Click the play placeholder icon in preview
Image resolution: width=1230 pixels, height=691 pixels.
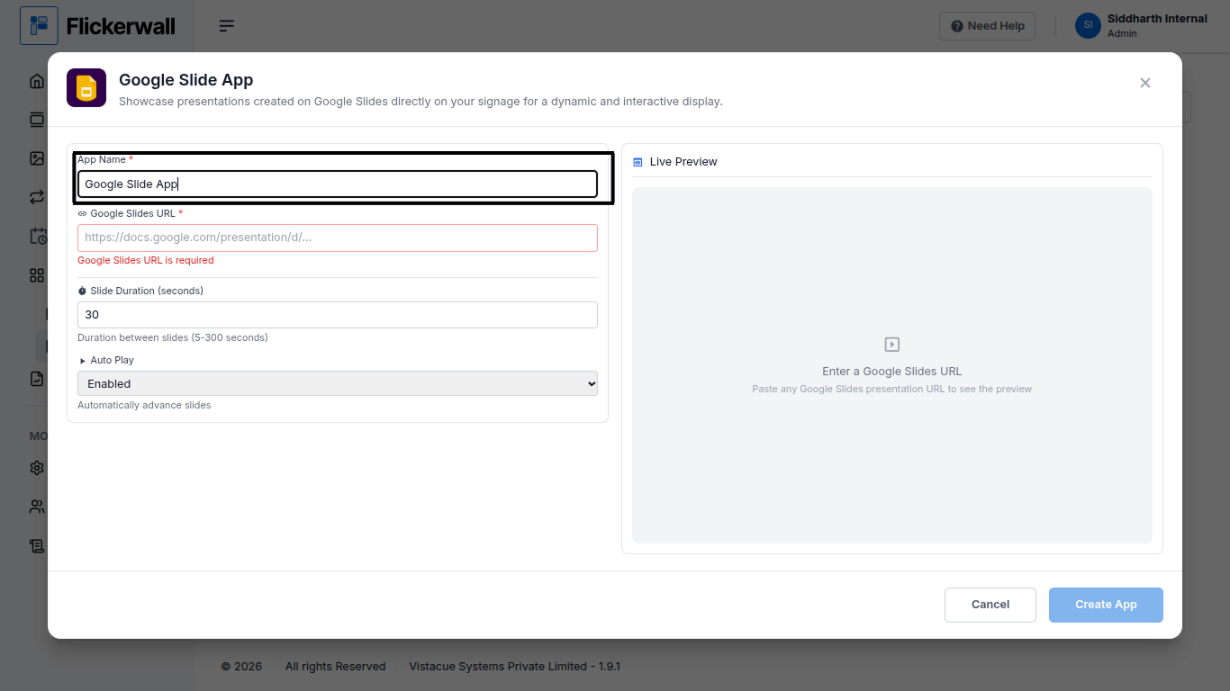tap(892, 345)
